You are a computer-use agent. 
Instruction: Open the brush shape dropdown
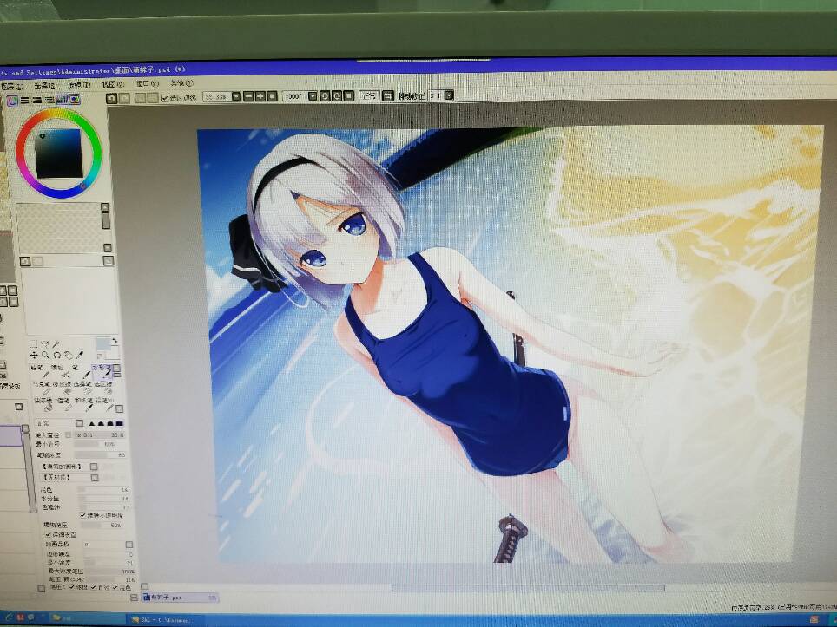pos(94,467)
